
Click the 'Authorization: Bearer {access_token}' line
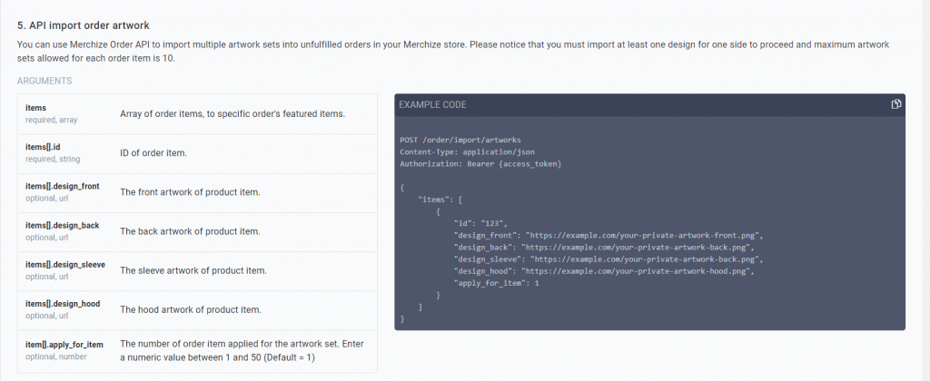[x=480, y=163]
